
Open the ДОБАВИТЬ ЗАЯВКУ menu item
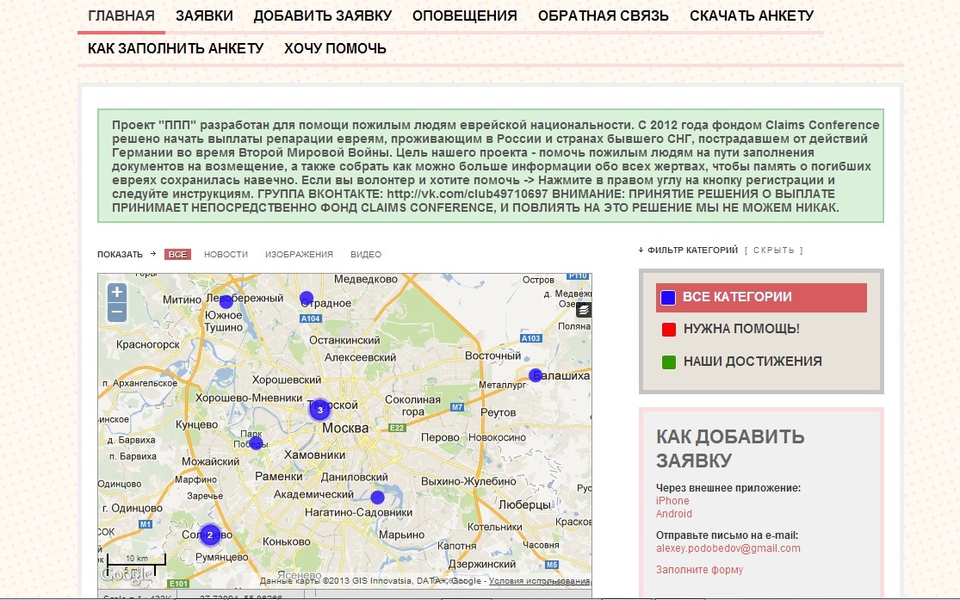point(322,15)
